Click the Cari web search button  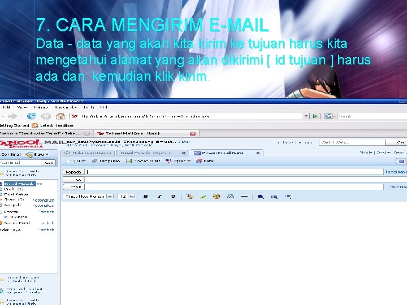coord(396,142)
